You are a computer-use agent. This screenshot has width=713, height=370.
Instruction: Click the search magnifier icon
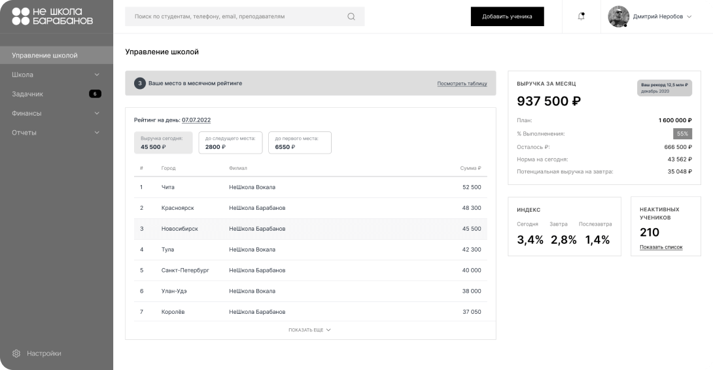[x=351, y=17]
